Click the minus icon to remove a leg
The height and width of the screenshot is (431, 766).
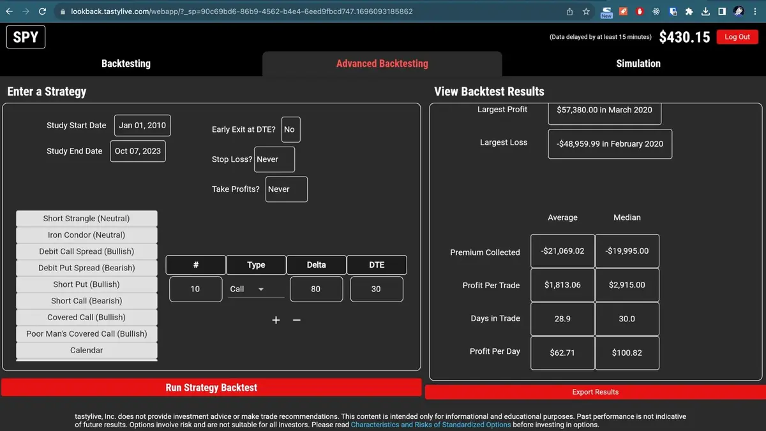click(296, 320)
